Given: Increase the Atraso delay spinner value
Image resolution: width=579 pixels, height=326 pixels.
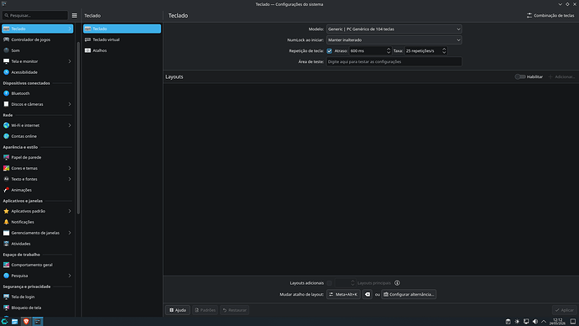Looking at the screenshot, I should tap(389, 49).
